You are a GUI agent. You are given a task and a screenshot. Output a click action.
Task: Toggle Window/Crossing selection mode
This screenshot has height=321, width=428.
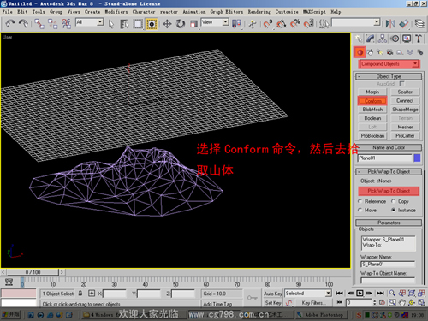tap(152, 24)
